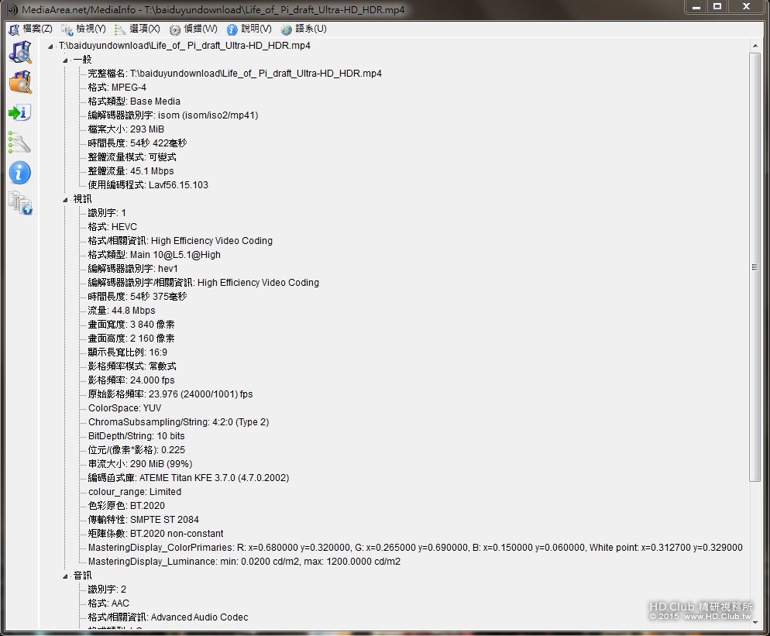
Task: Select the colour_range: Limited row
Action: (x=135, y=492)
